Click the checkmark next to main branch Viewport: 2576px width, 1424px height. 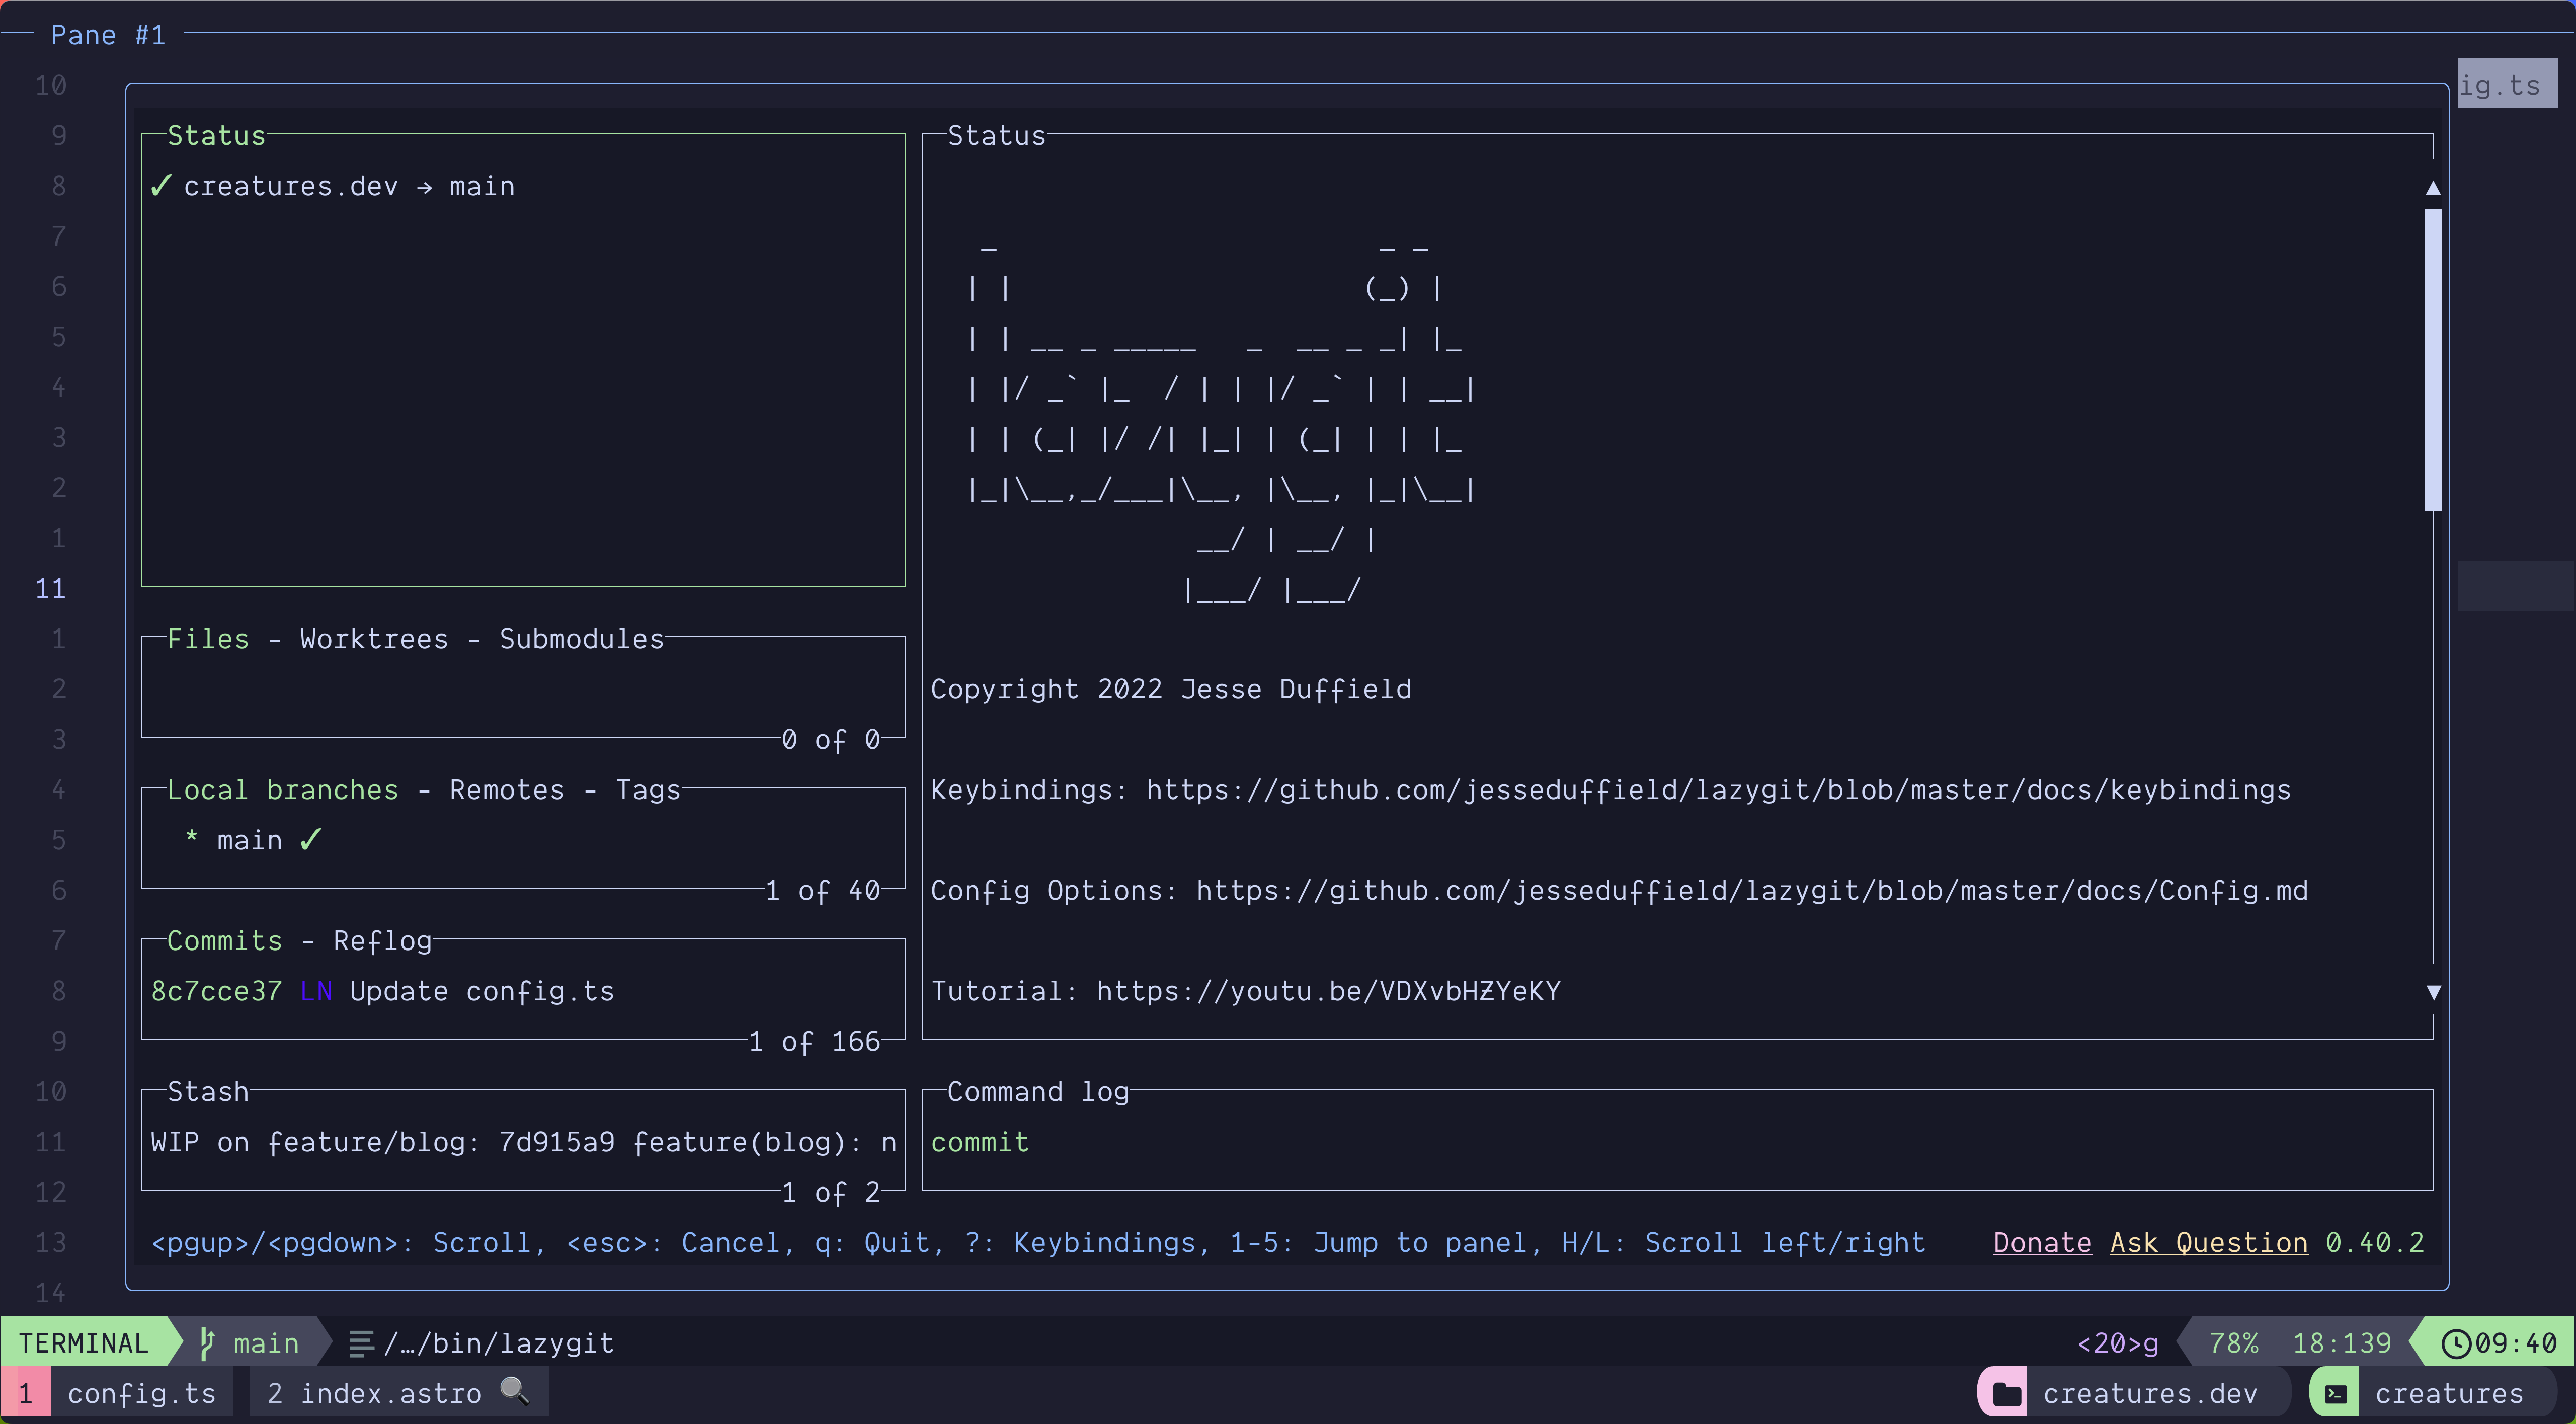coord(310,840)
